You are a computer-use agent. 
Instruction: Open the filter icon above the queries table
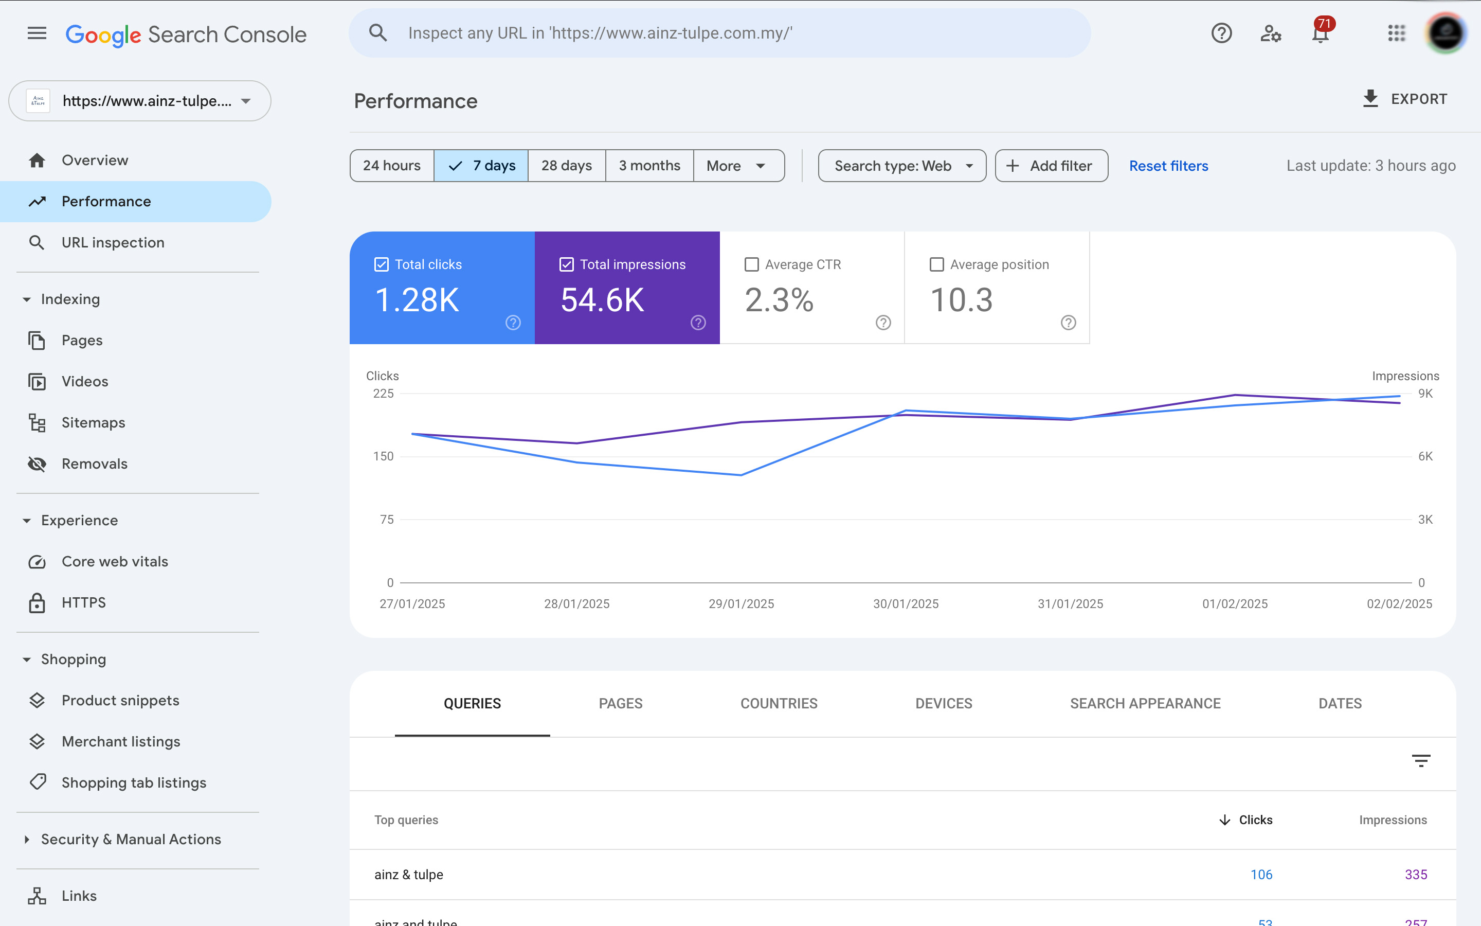click(1422, 761)
